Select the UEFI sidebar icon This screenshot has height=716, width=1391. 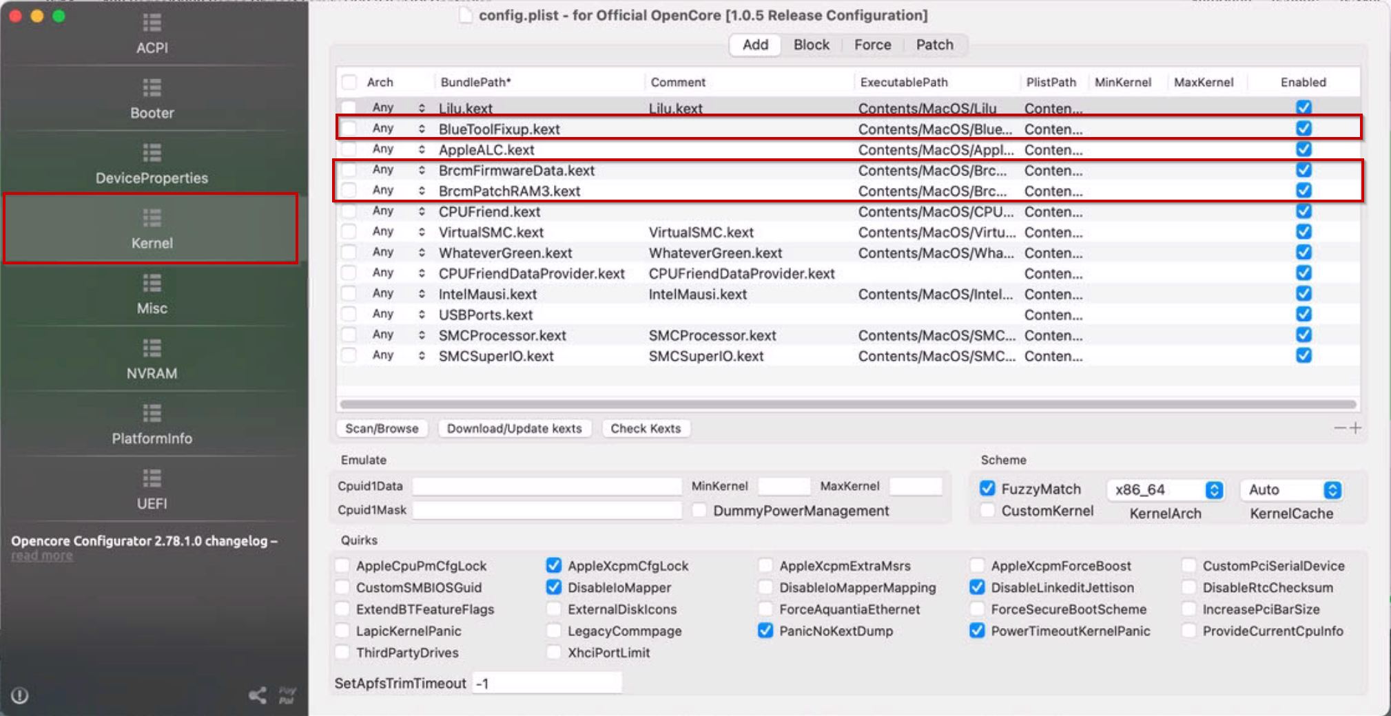tap(152, 479)
